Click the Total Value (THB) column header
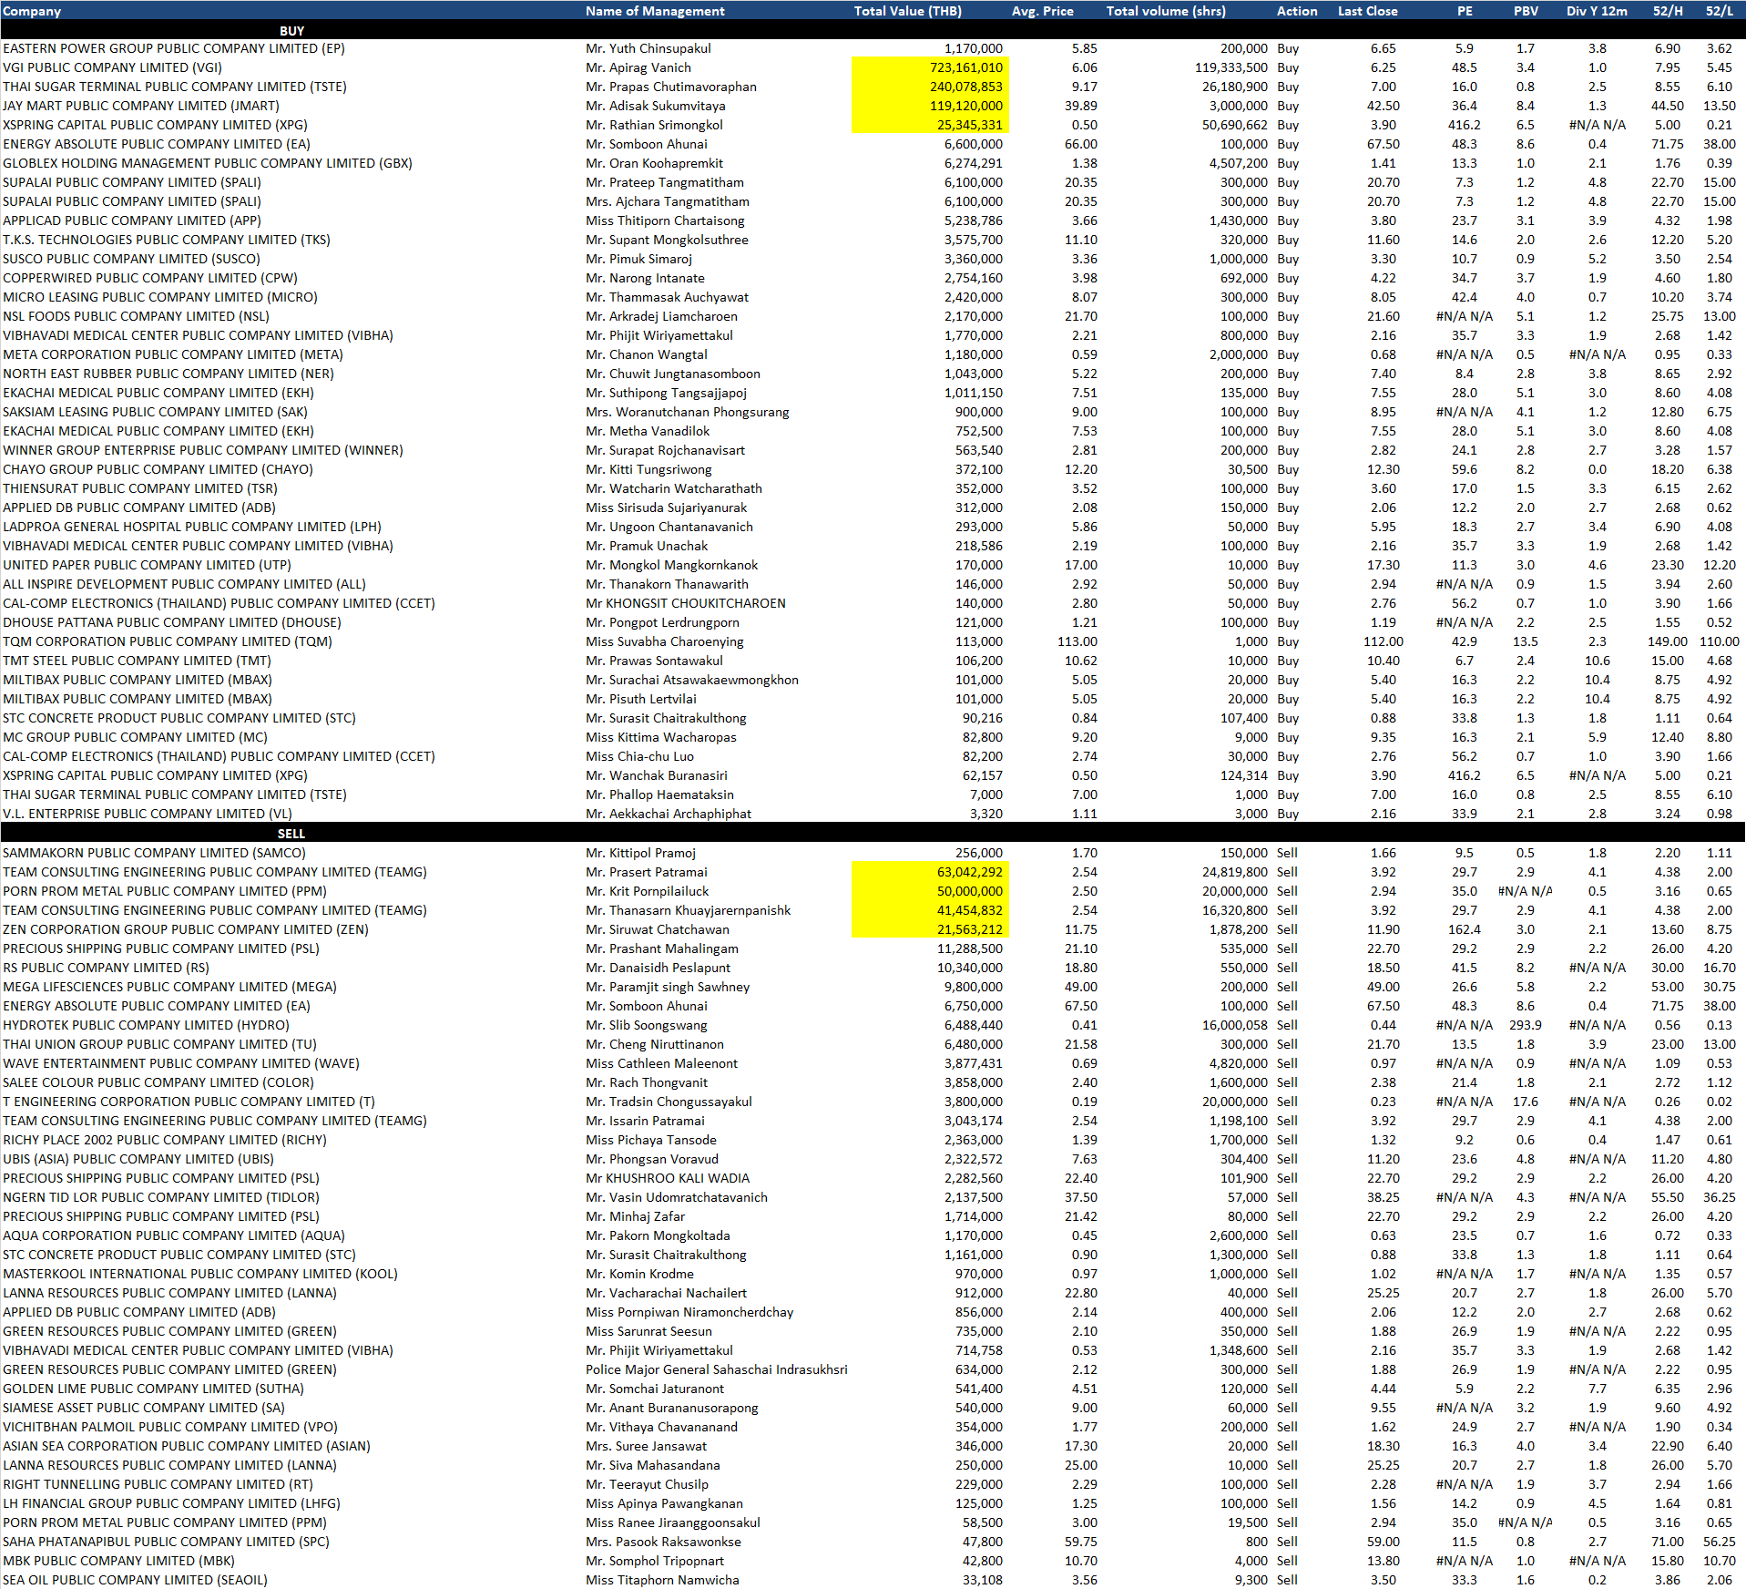This screenshot has height=1589, width=1746. (907, 11)
